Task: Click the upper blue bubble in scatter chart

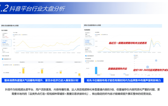Action: click(x=156, y=60)
